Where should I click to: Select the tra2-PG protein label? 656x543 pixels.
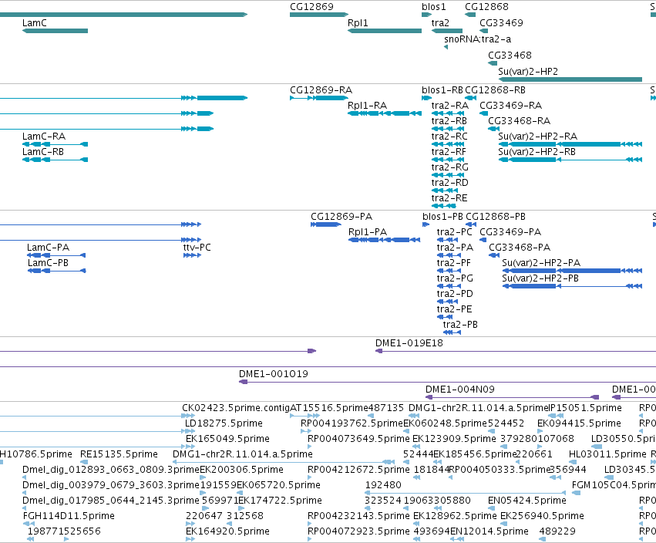[455, 278]
